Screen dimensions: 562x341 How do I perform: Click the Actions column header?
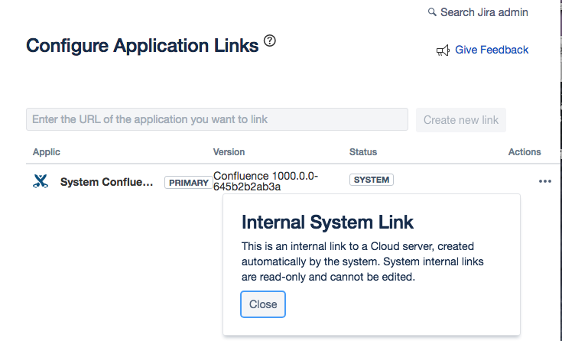525,152
